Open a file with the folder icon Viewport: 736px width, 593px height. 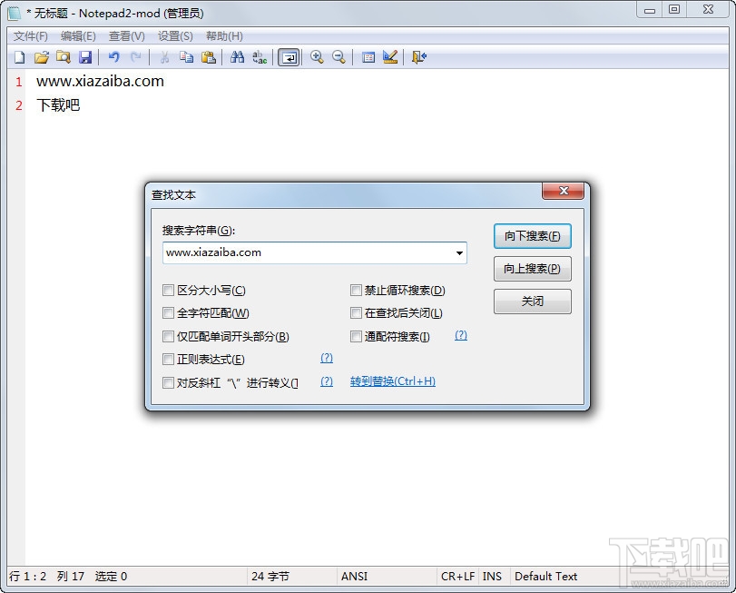click(42, 57)
